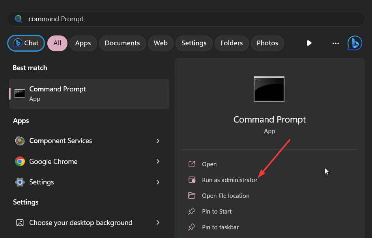
Task: Switch to the Documents filter tab
Action: coord(122,43)
